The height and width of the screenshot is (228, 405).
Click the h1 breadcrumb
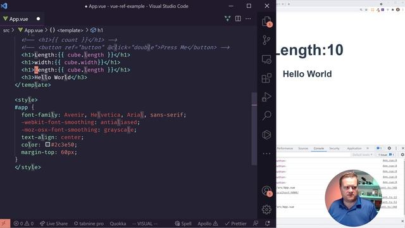click(x=97, y=30)
